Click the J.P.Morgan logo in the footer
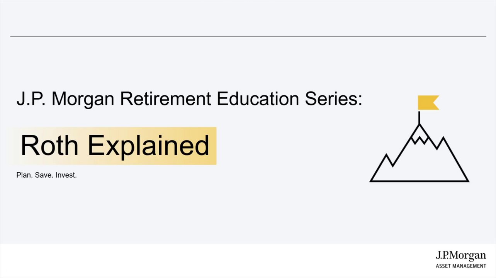The height and width of the screenshot is (278, 496). coord(461,256)
